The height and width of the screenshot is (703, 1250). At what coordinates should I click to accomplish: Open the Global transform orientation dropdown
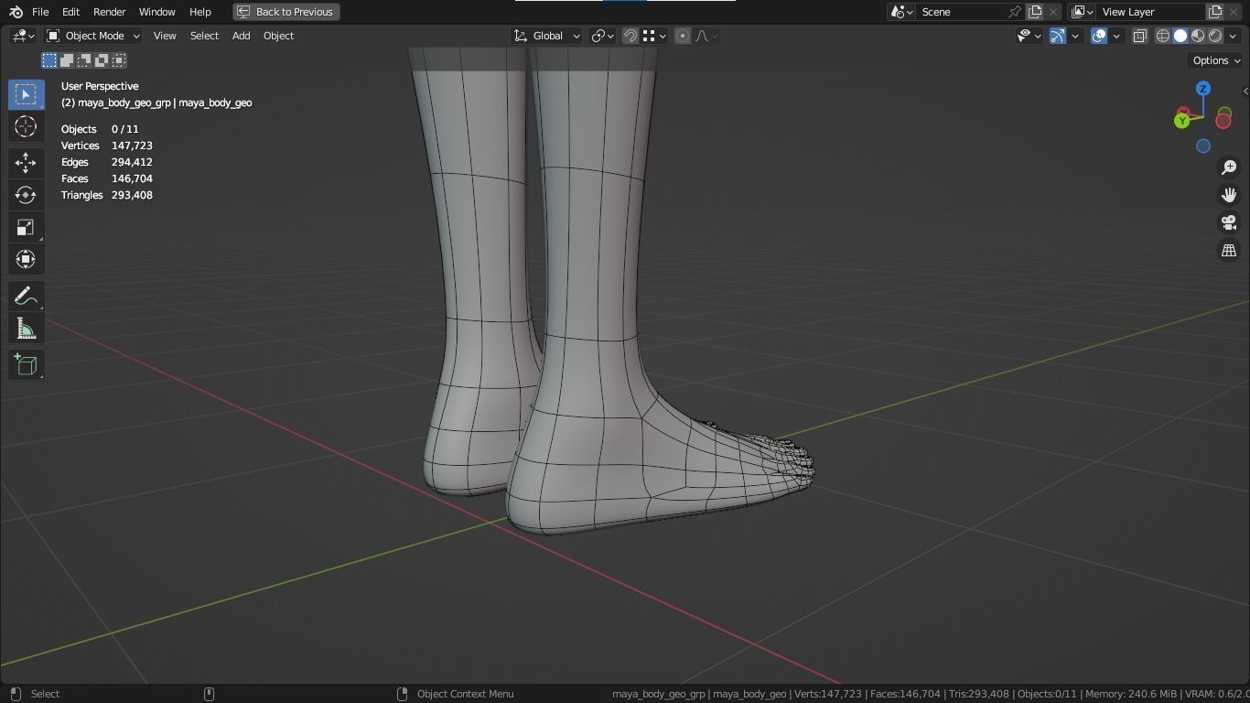[x=546, y=36]
